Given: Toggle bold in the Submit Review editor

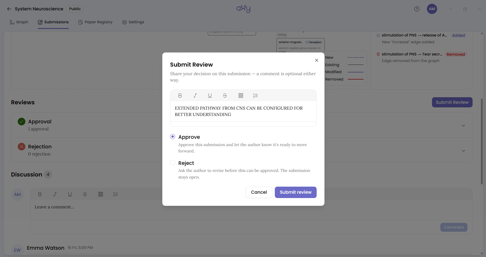Looking at the screenshot, I should point(180,95).
